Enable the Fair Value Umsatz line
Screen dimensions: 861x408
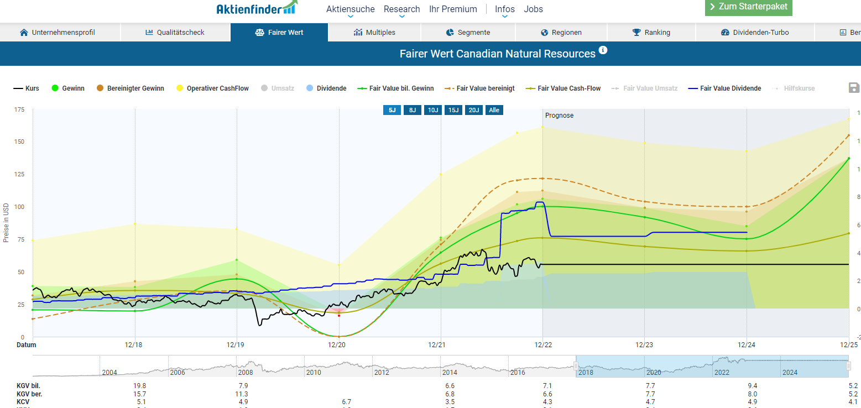point(644,88)
